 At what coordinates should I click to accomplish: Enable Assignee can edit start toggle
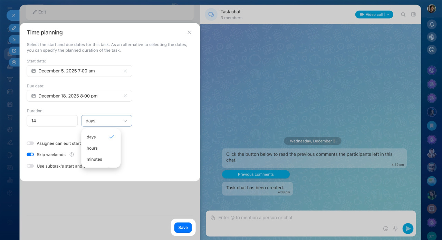(x=30, y=143)
